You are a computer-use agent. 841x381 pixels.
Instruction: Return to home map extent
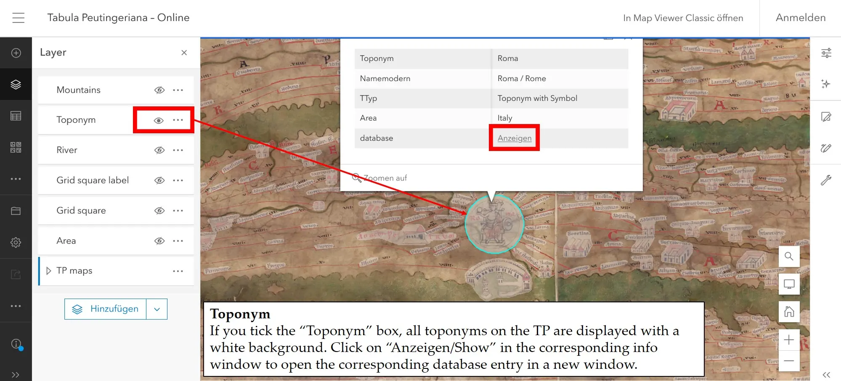pos(789,312)
